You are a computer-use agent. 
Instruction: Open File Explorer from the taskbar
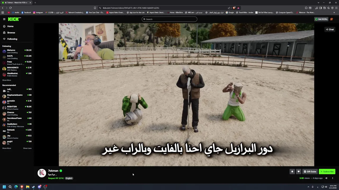pos(28,187)
